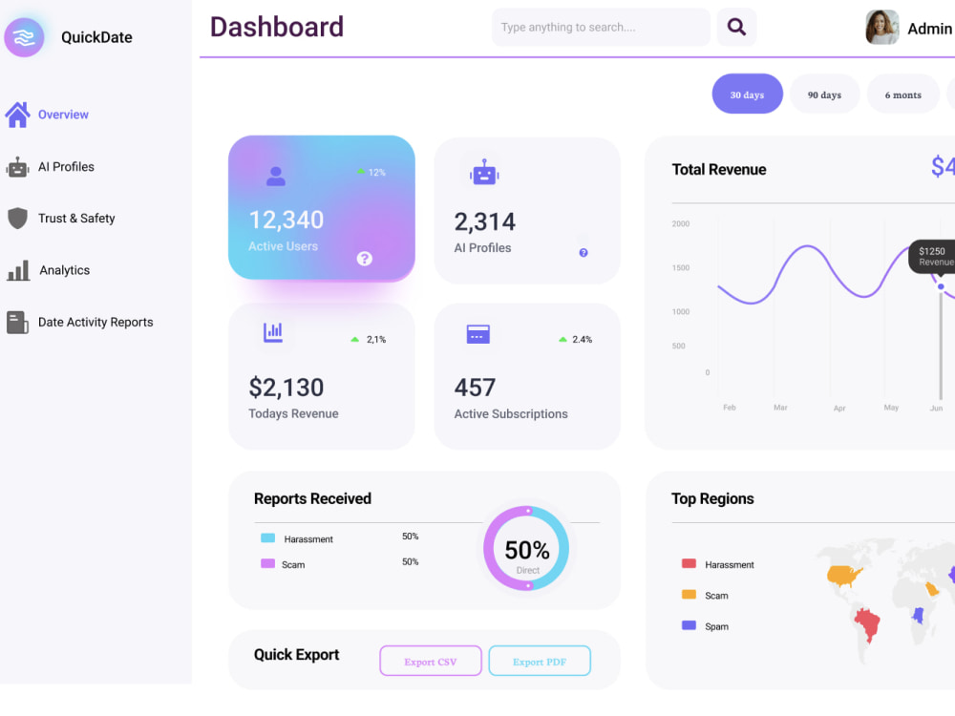Click the AI Profiles robot sidebar icon

tap(17, 167)
